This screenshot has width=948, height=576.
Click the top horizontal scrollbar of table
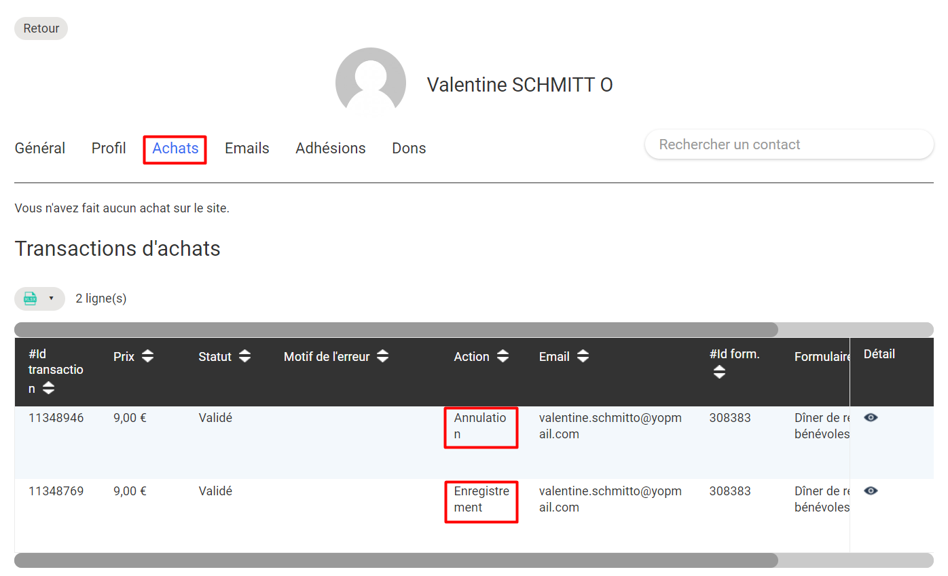click(x=396, y=330)
